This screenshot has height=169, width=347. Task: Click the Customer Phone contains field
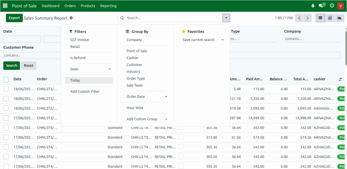point(32,55)
